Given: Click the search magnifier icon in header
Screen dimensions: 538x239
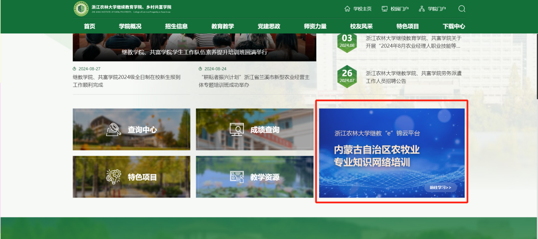Looking at the screenshot, I should pyautogui.click(x=462, y=9).
